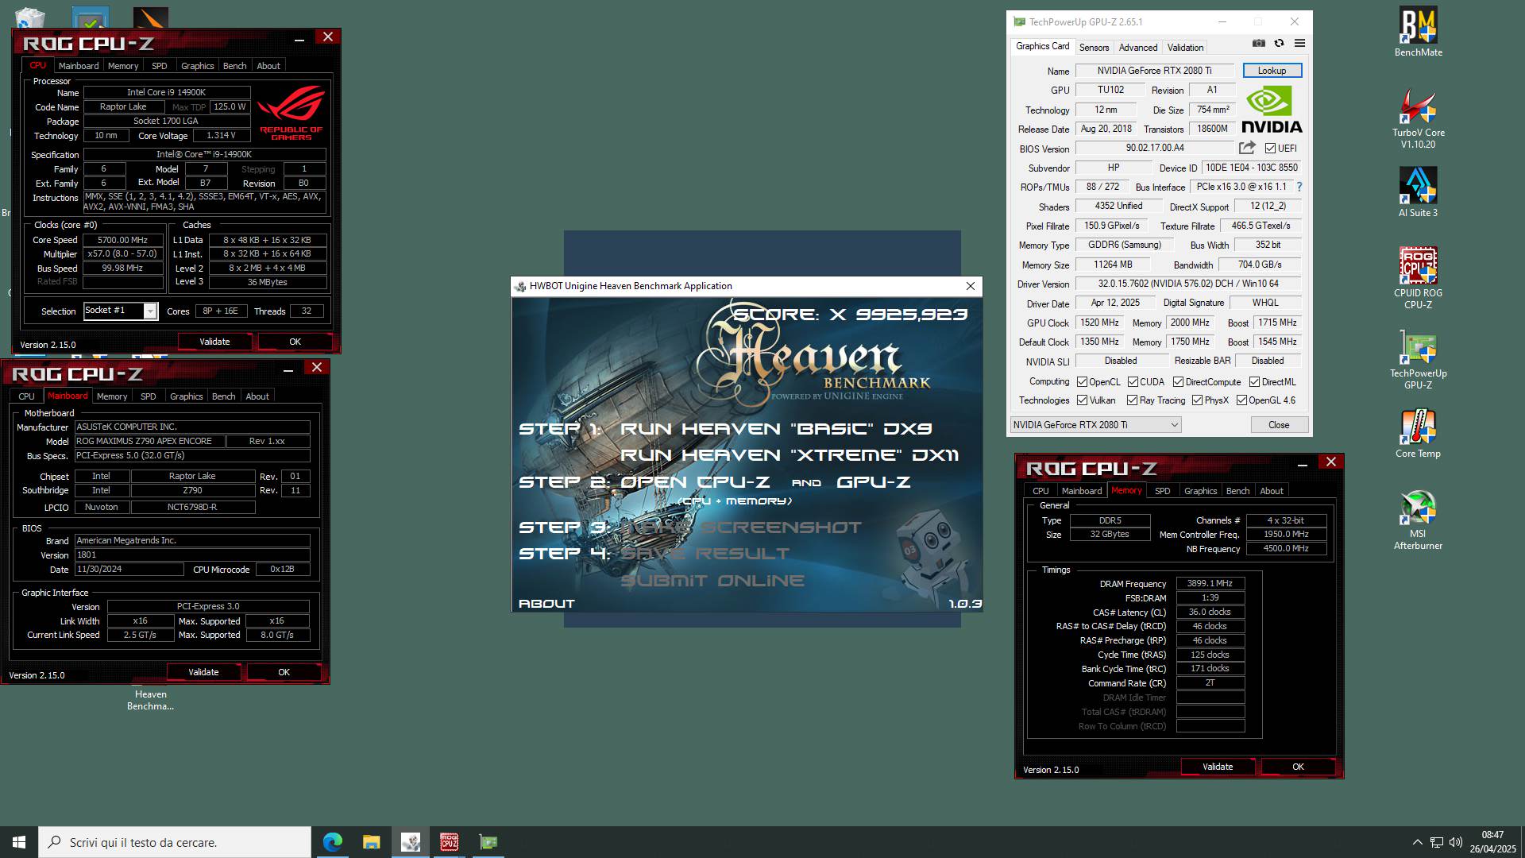Click the volume speaker icon in tray
This screenshot has width=1525, height=858.
[x=1456, y=842]
